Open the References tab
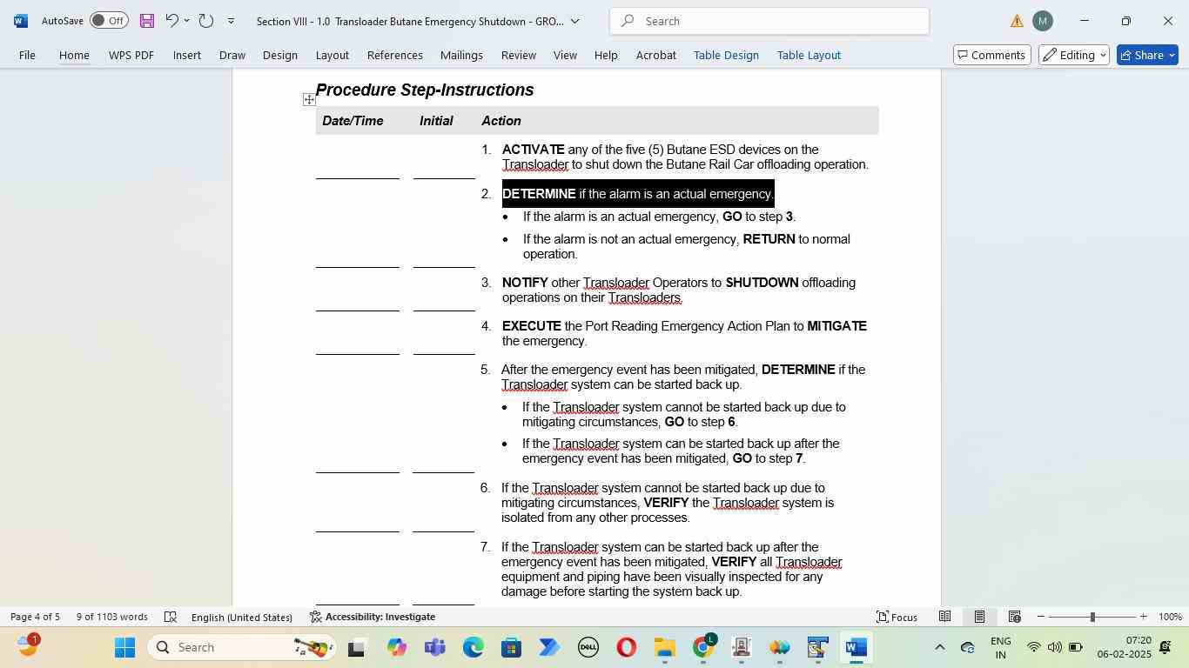Viewport: 1189px width, 668px height. click(395, 55)
